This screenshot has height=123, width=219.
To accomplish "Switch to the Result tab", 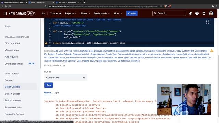I will (48, 93).
